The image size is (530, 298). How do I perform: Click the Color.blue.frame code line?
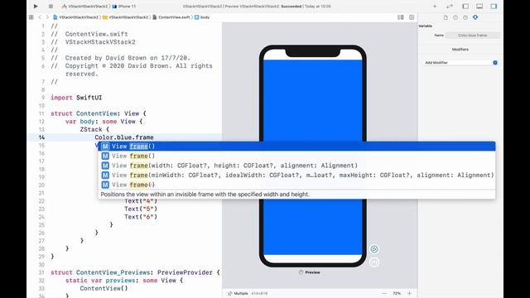124,137
